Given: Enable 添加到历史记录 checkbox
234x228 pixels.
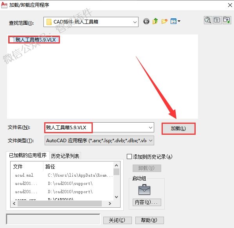Looking at the screenshot, I should tap(129, 157).
